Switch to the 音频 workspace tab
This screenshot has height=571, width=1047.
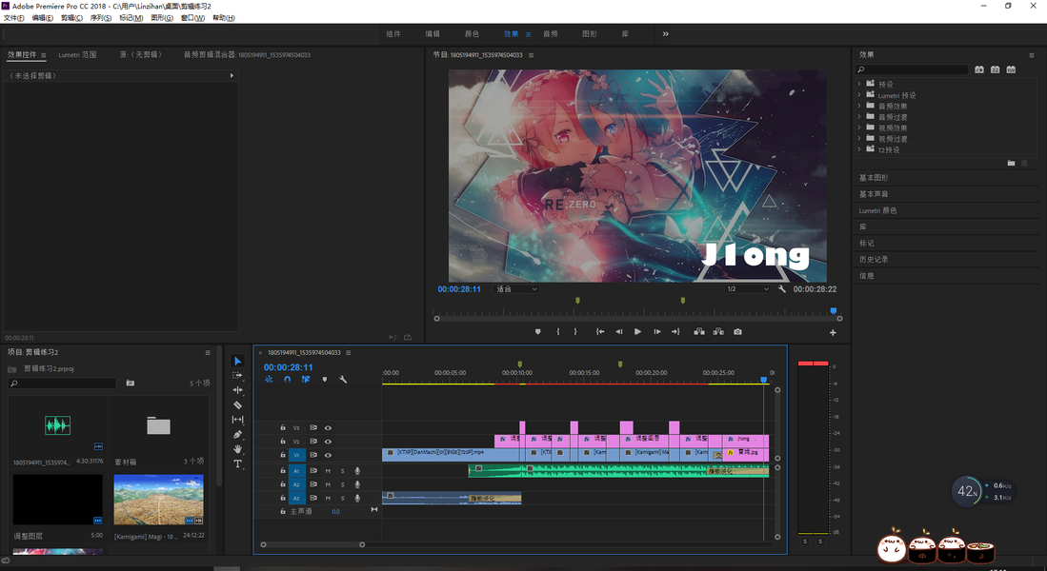(x=551, y=33)
